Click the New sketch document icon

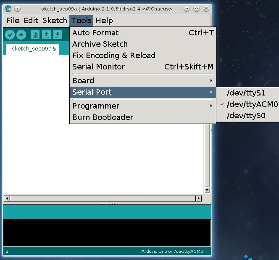pos(35,35)
